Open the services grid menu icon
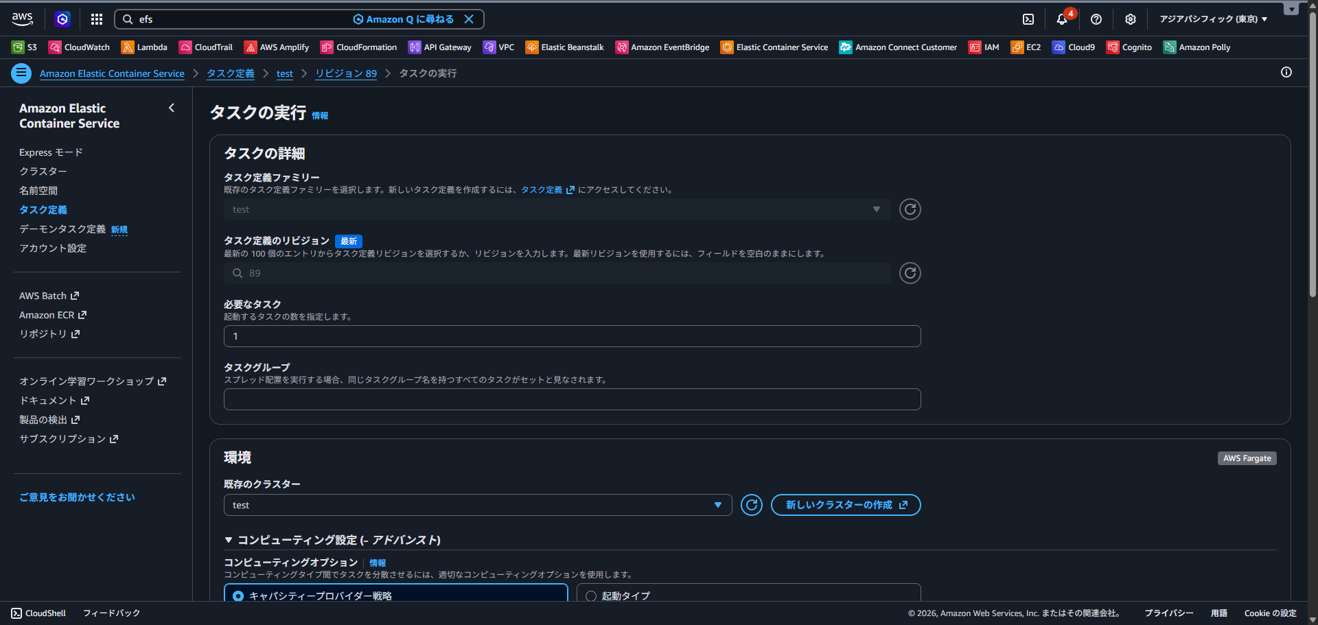This screenshot has width=1318, height=625. (x=97, y=19)
